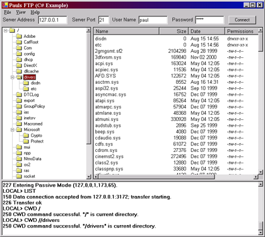Select the etc row in file list

176,45
